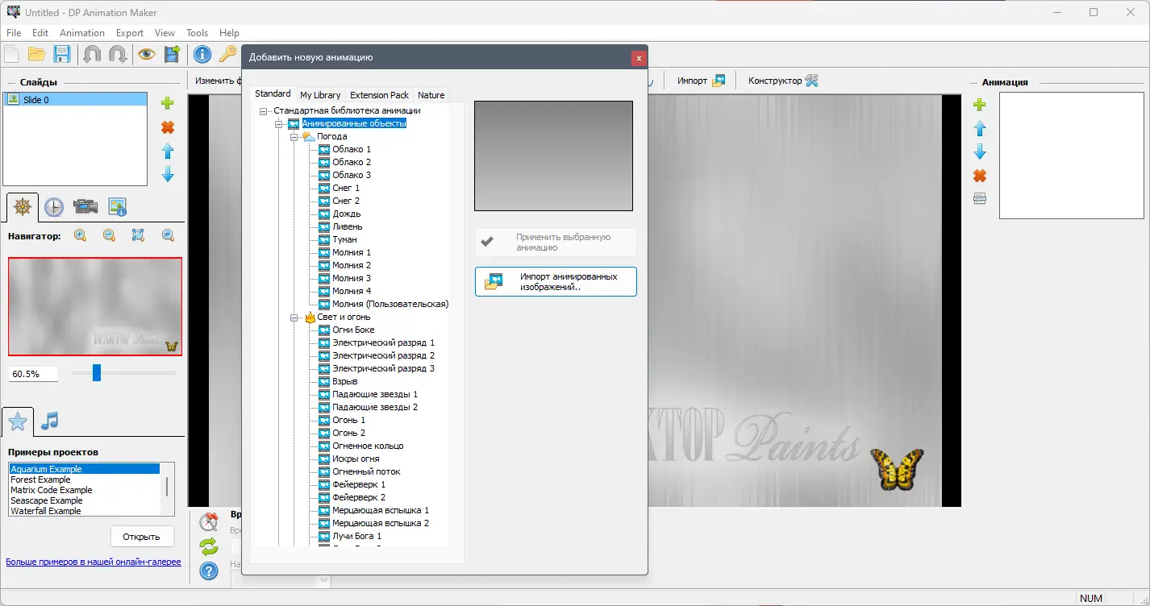
Task: Create a new project with the blank page icon
Action: tap(12, 54)
